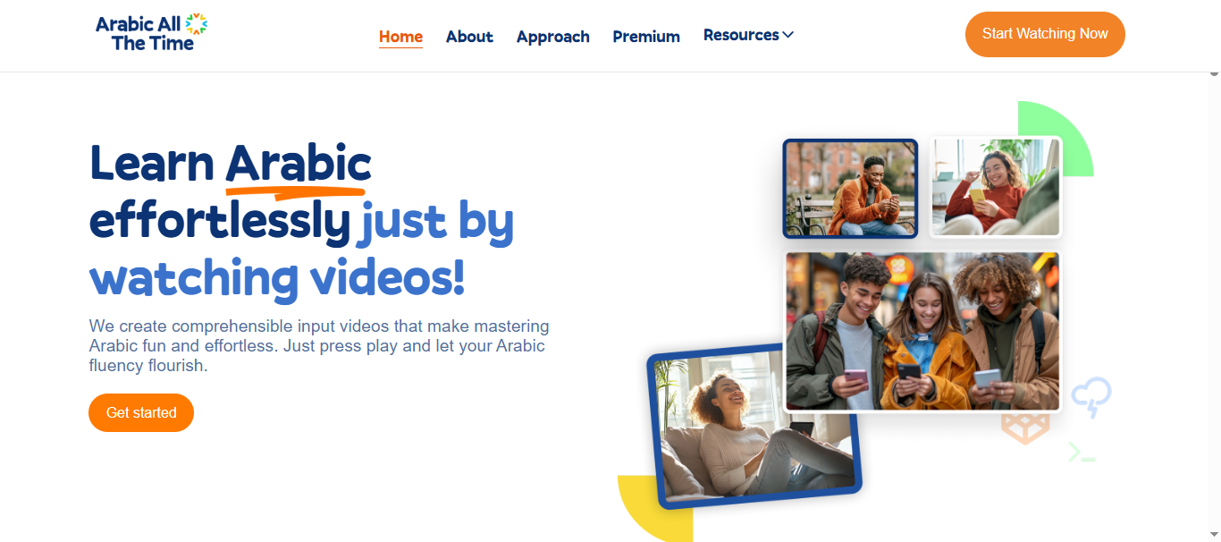Select the photo of man on bench
This screenshot has height=542, width=1221.
click(850, 189)
